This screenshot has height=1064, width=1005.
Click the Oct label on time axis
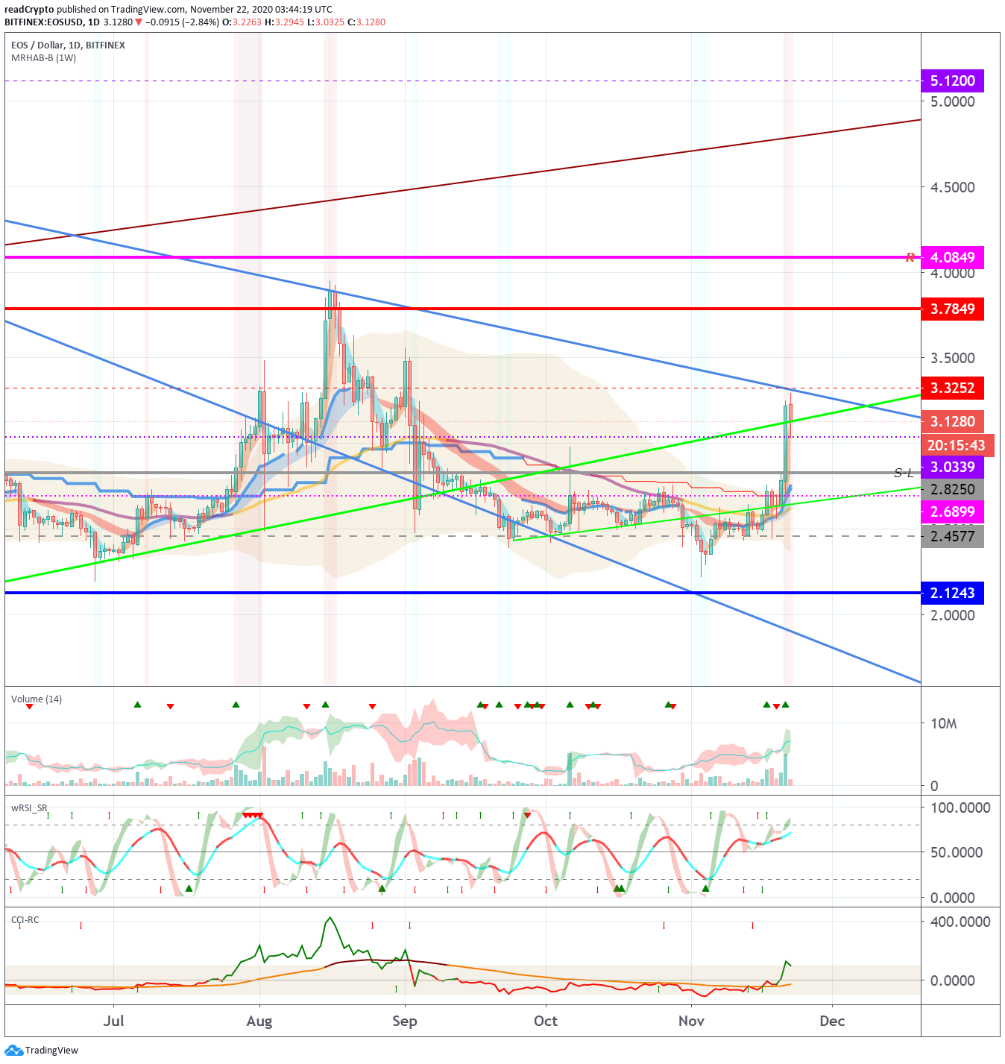pyautogui.click(x=546, y=1021)
